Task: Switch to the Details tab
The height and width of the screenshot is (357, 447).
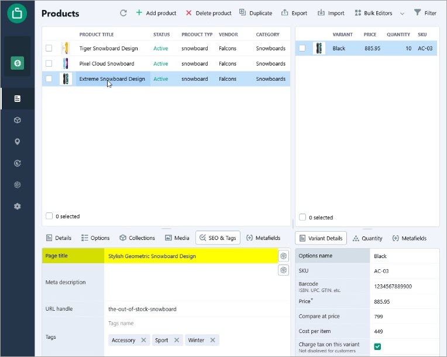Action: point(59,238)
